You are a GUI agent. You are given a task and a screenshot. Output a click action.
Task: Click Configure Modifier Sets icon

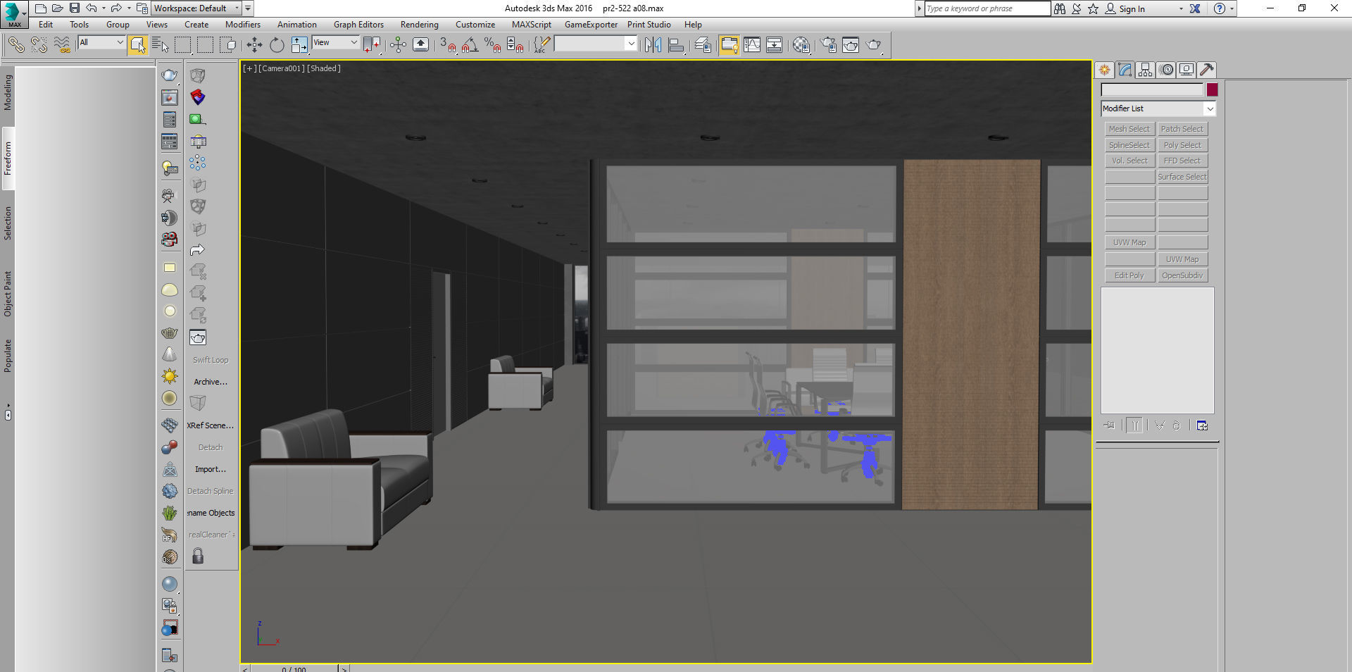point(1202,425)
